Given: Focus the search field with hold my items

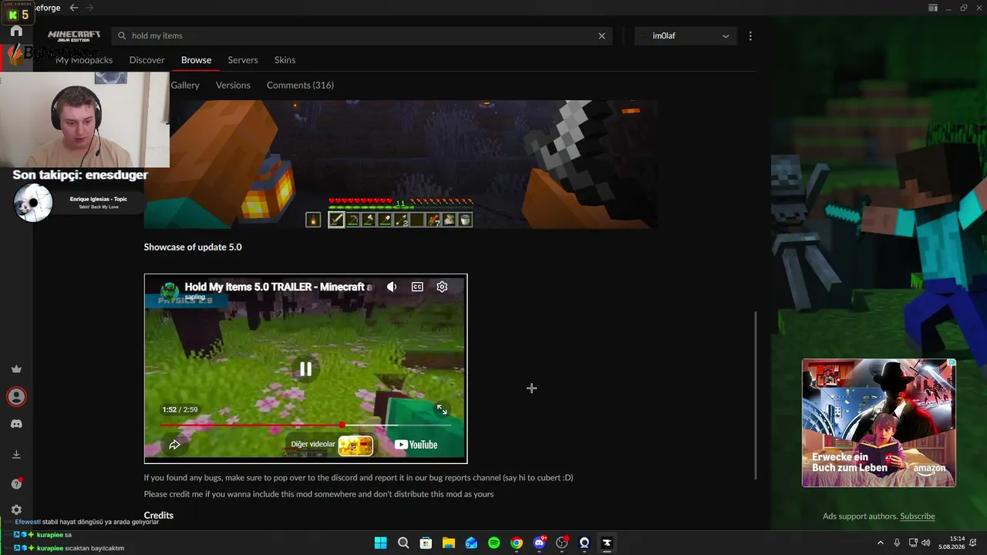Looking at the screenshot, I should pyautogui.click(x=362, y=35).
